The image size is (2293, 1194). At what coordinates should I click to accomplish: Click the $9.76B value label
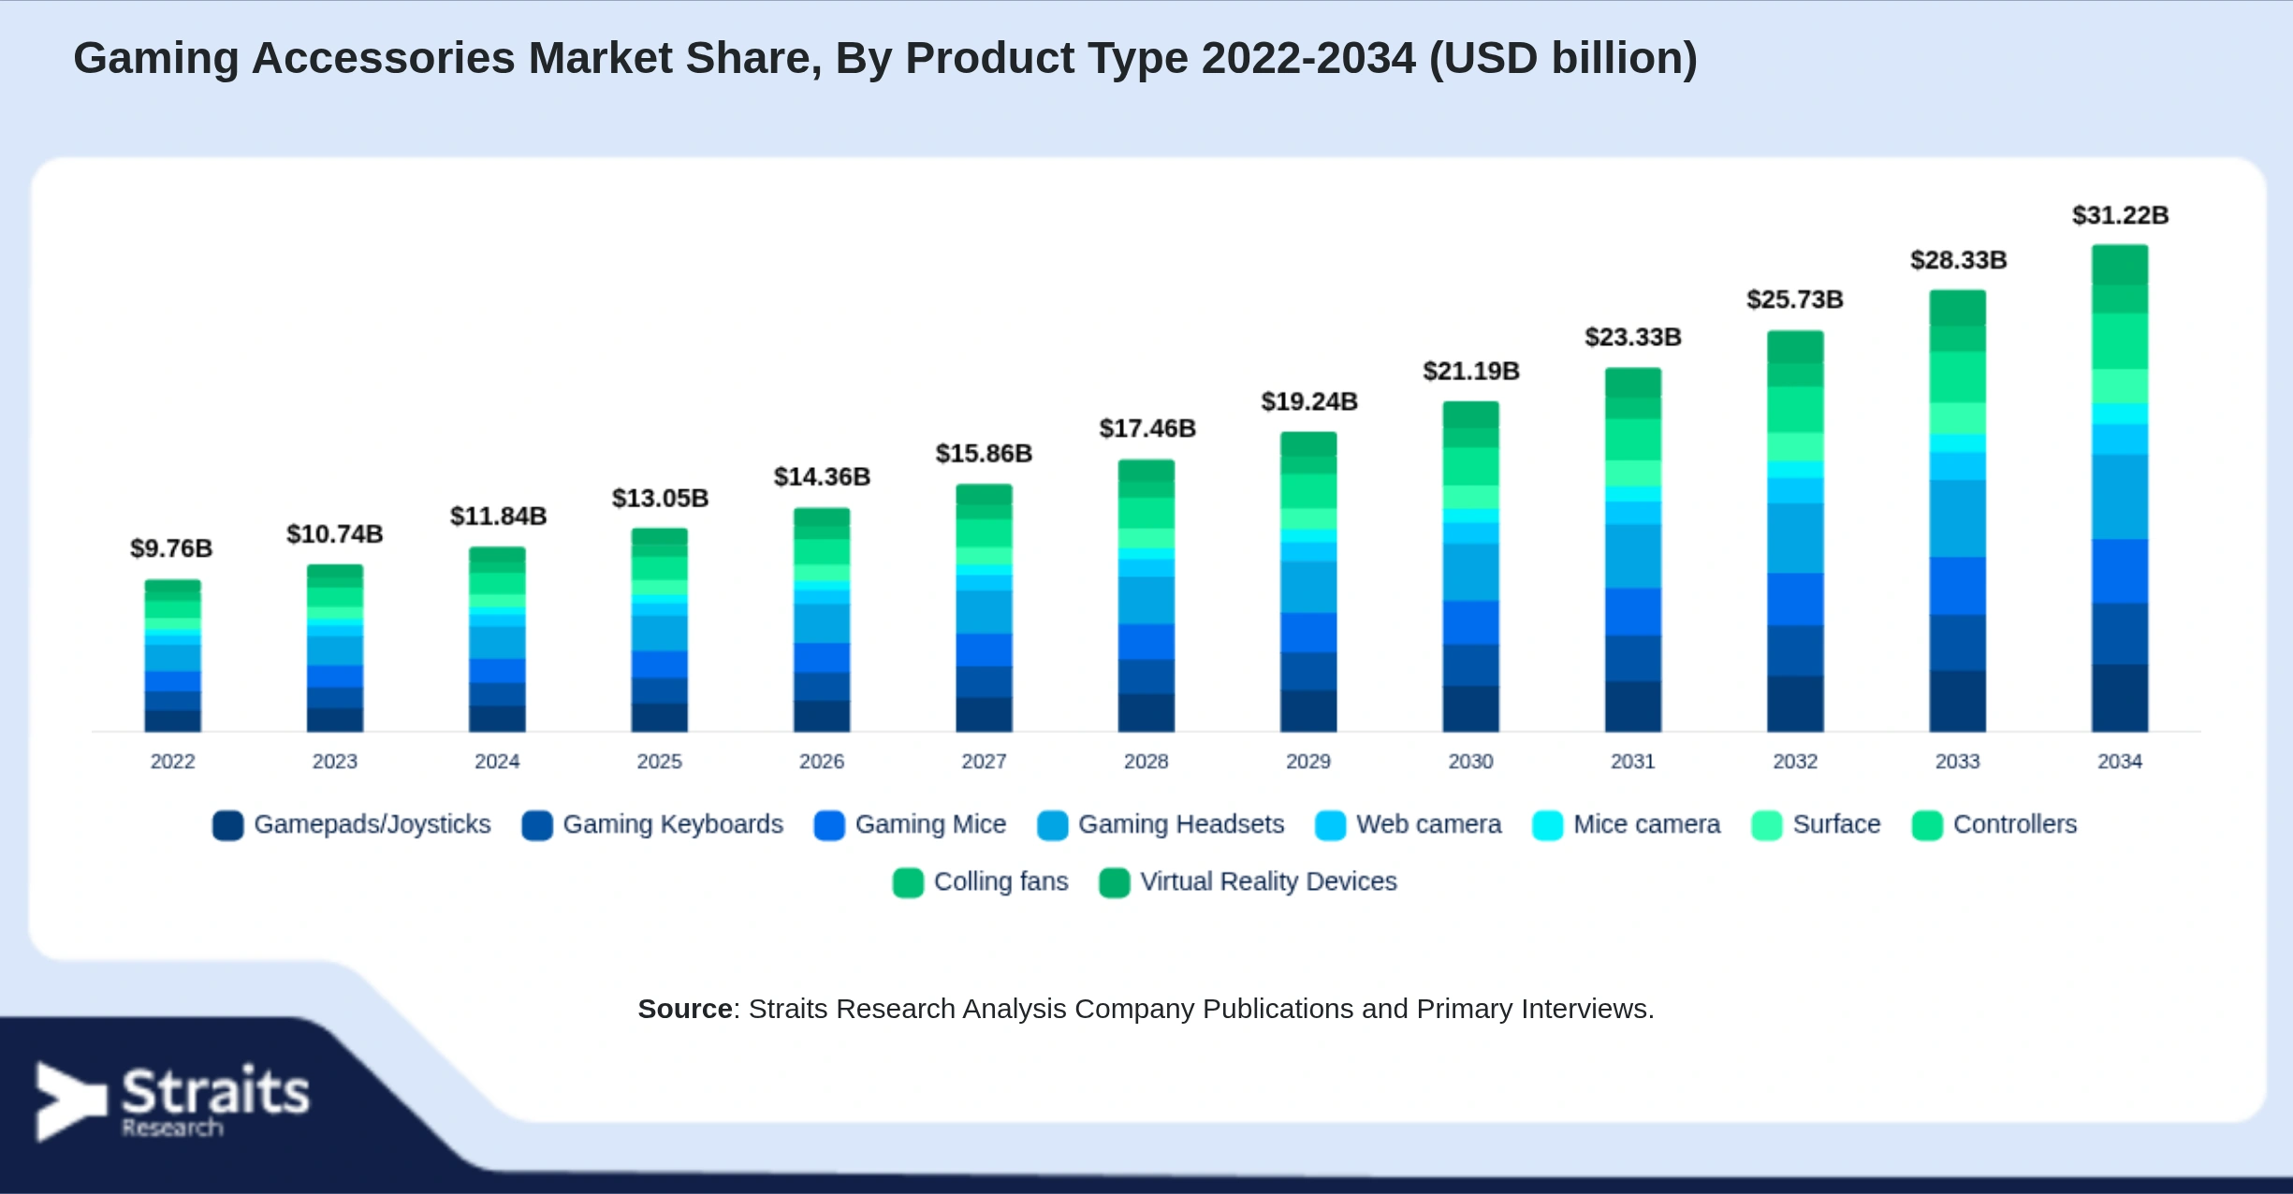(171, 548)
